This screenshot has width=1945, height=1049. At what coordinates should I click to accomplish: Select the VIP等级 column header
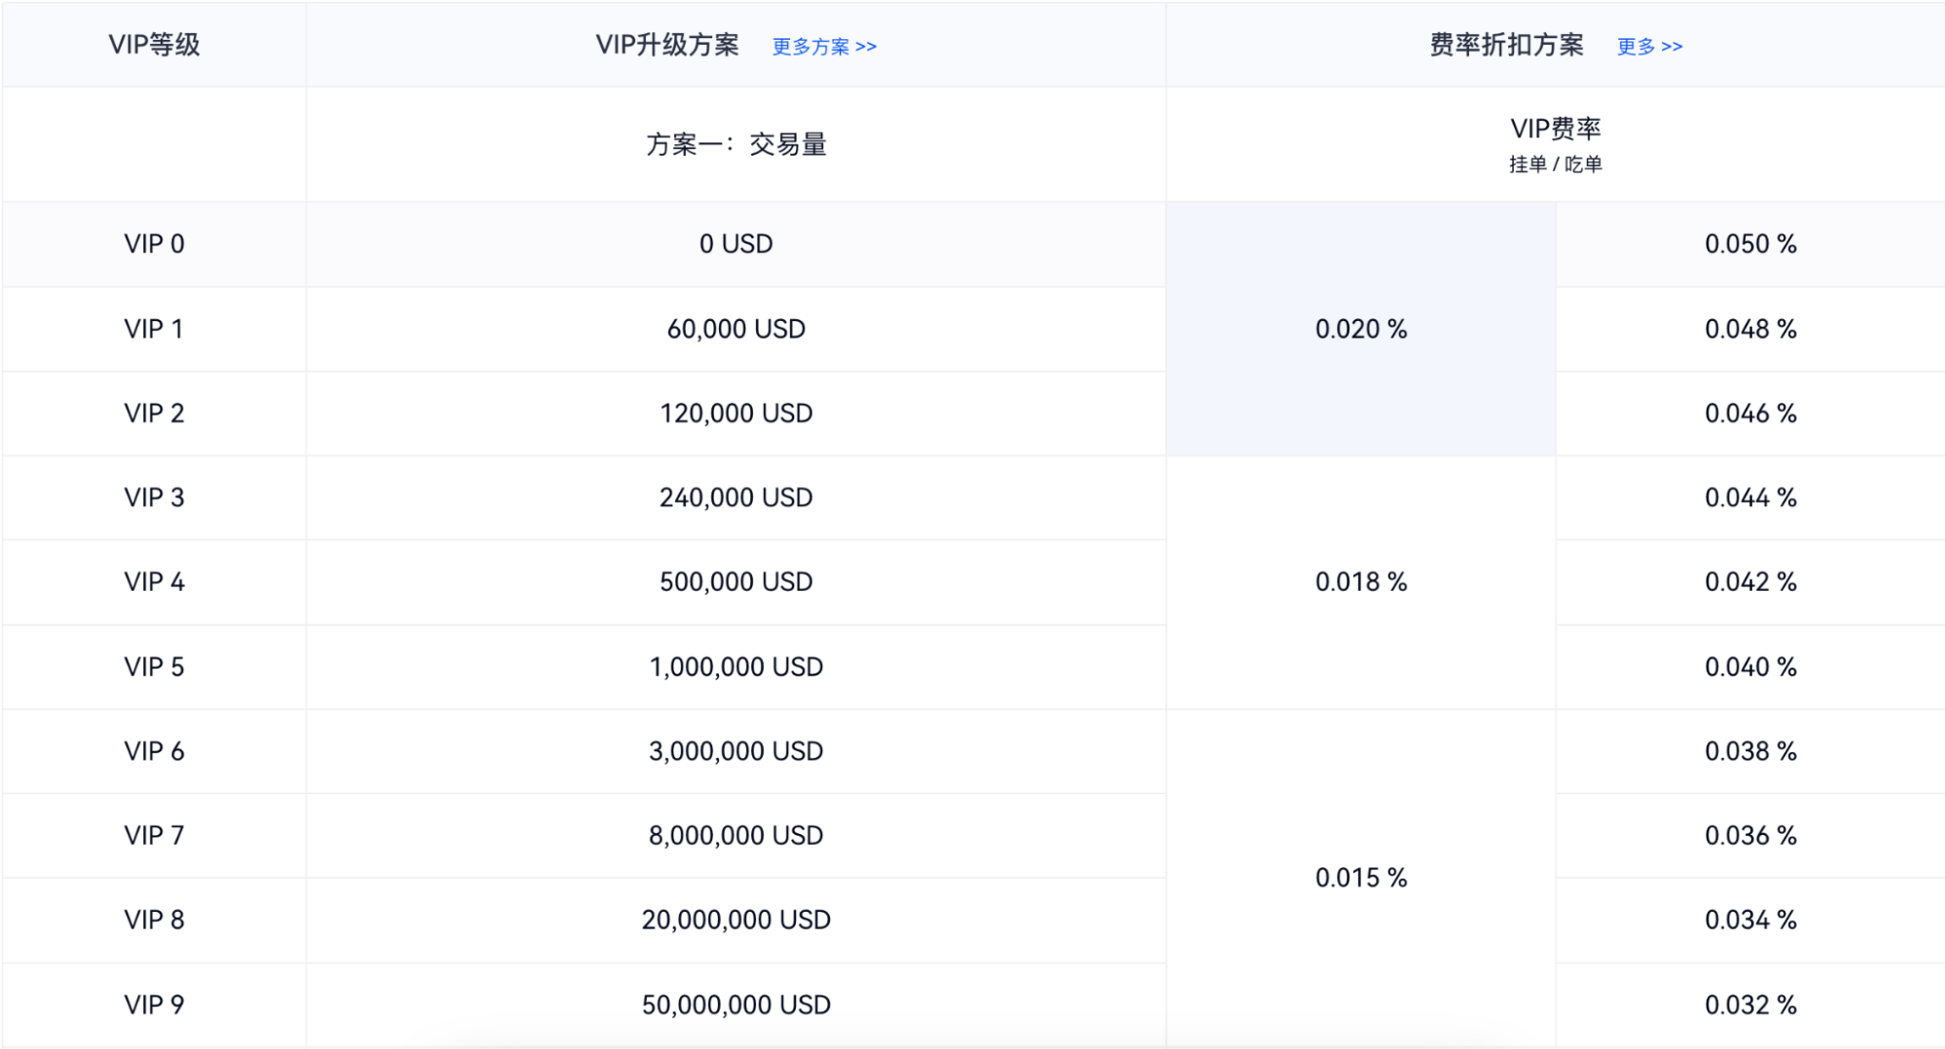point(154,45)
